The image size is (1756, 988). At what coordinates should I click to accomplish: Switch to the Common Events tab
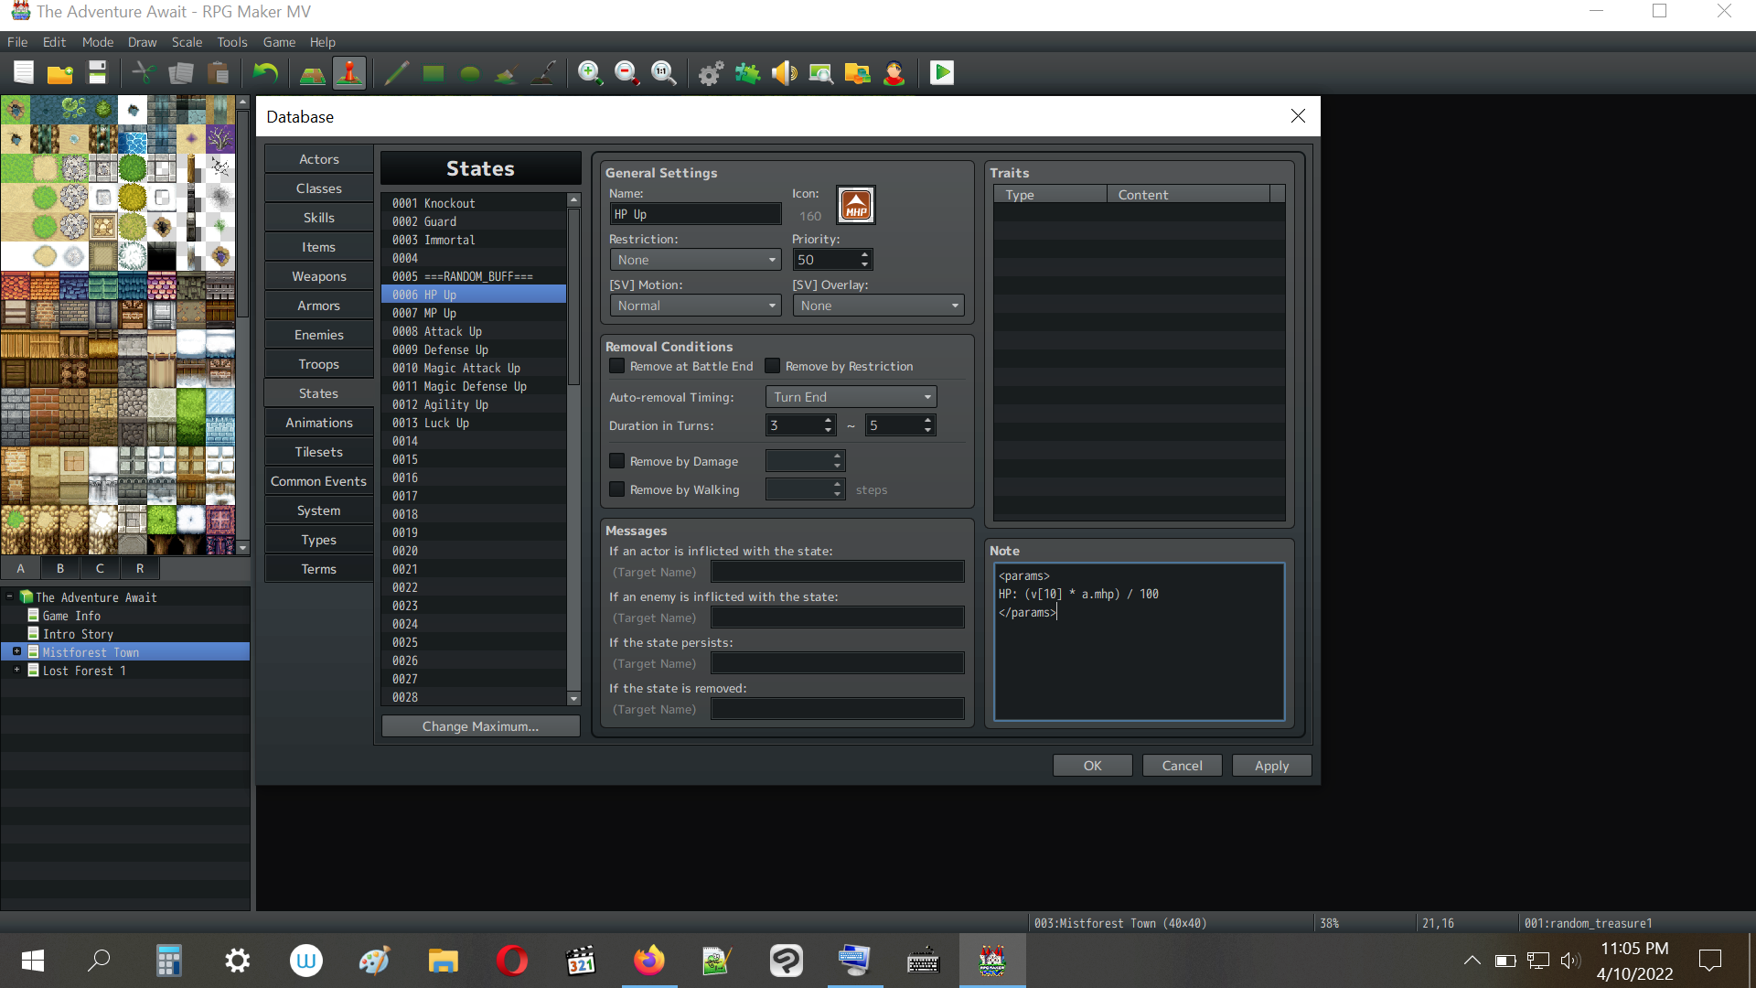click(x=319, y=481)
